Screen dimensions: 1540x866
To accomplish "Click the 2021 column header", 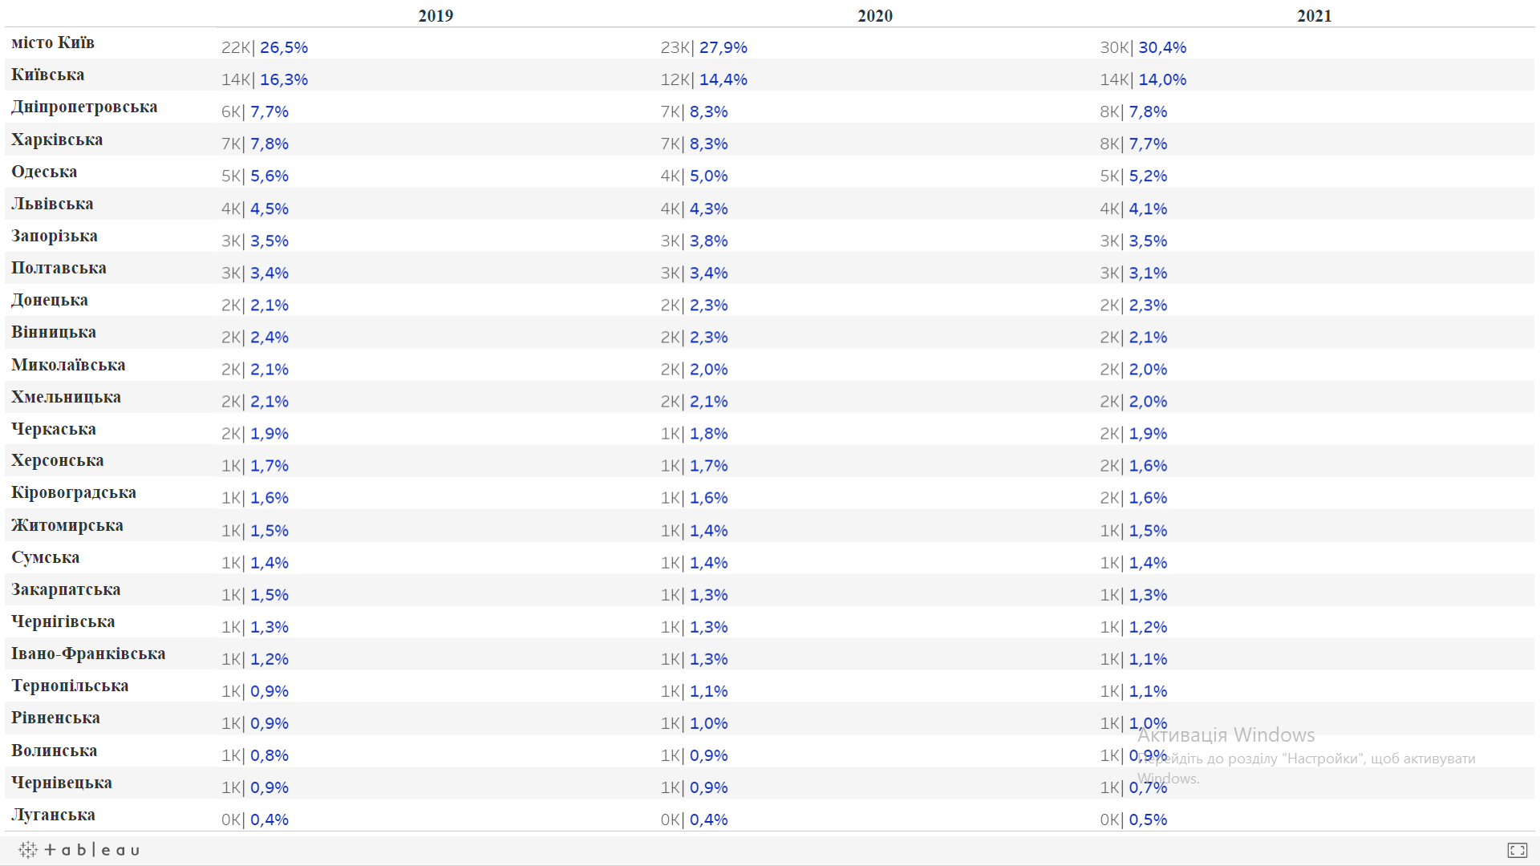I will [x=1314, y=16].
